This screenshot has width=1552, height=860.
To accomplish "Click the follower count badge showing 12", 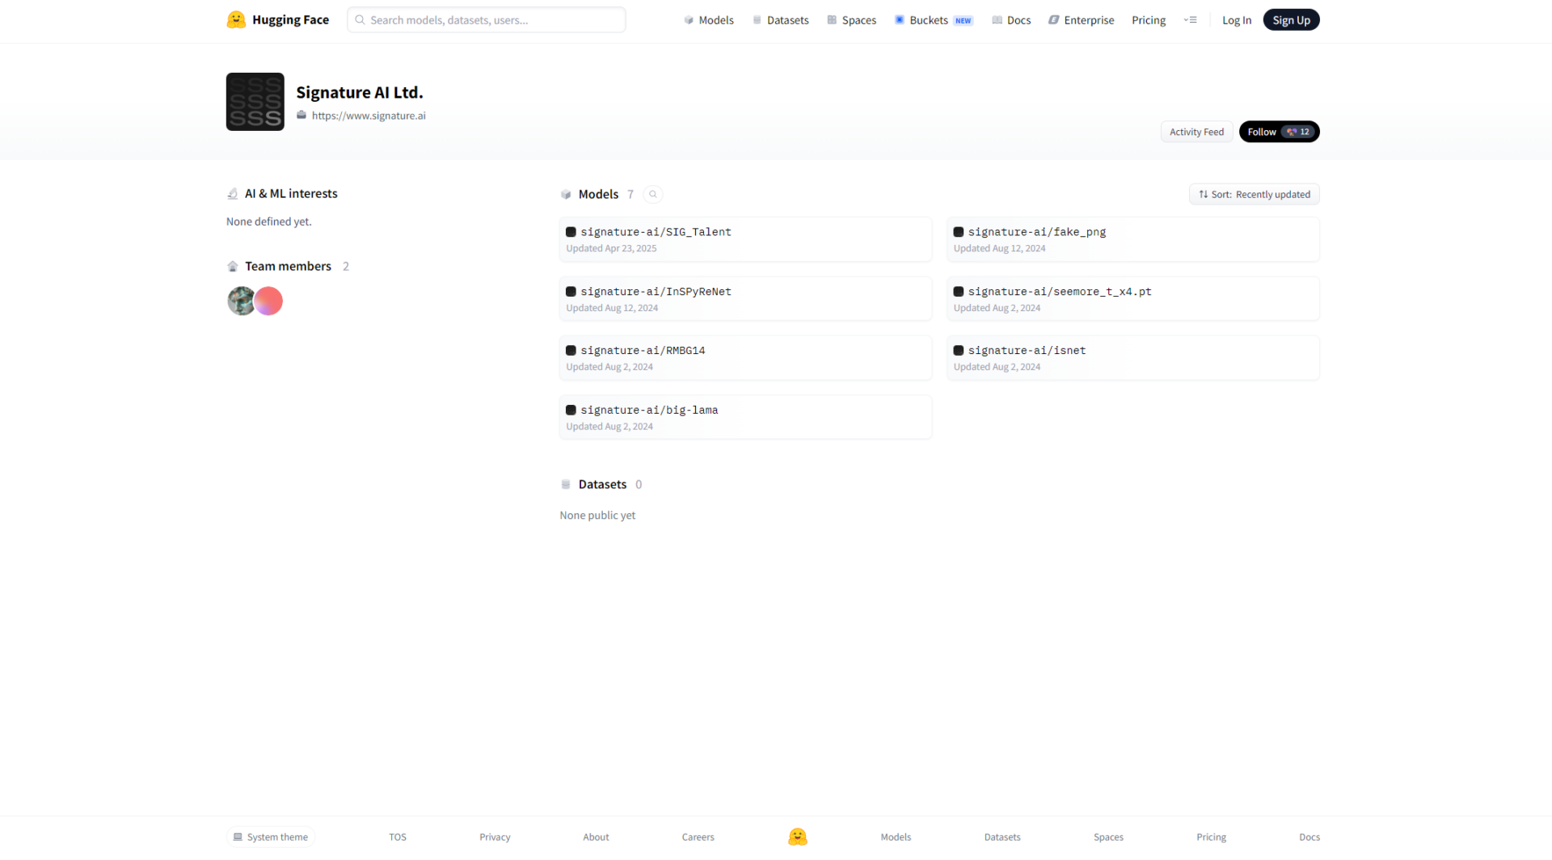I will point(1298,133).
